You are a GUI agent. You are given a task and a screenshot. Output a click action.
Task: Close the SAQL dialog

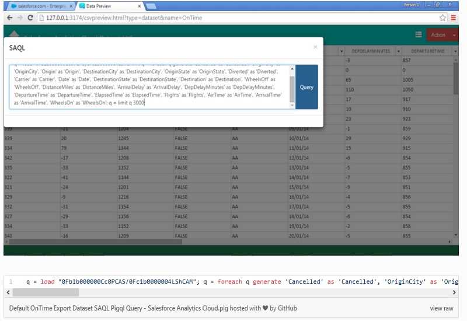tap(315, 47)
